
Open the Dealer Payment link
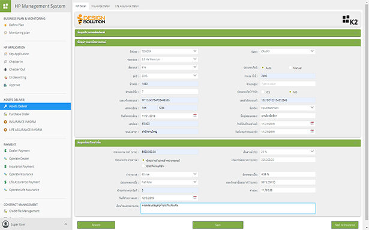tap(19, 151)
